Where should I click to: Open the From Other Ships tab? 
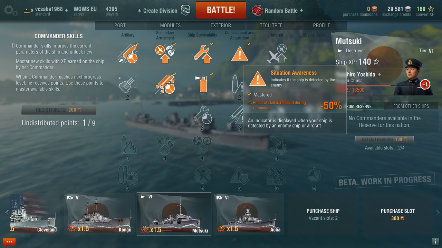(411, 106)
